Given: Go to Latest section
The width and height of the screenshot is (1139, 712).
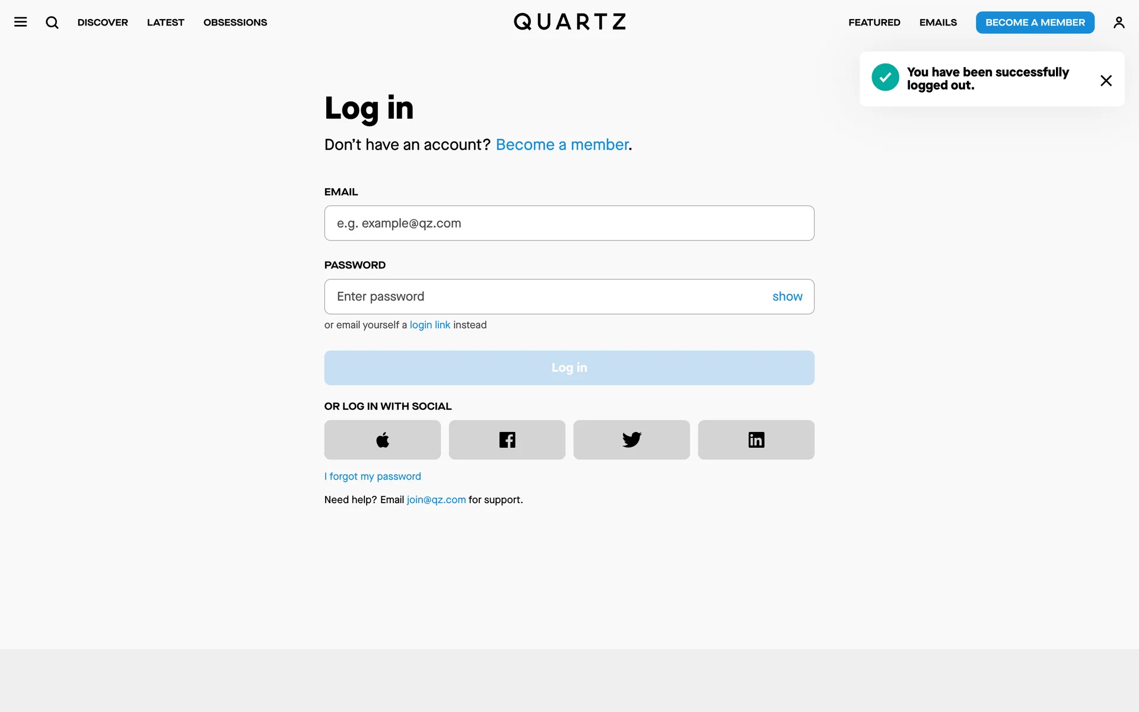Looking at the screenshot, I should (x=166, y=23).
